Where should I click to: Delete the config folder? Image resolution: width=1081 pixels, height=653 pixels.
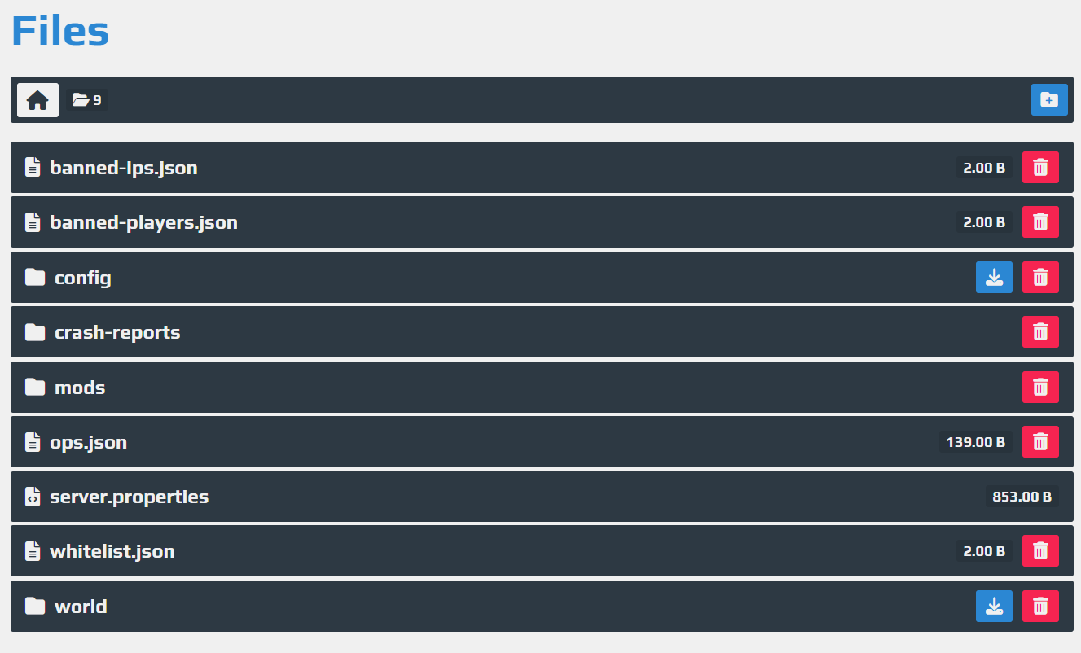(x=1040, y=278)
